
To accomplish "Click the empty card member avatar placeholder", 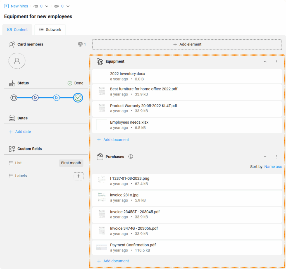I will click(x=17, y=61).
